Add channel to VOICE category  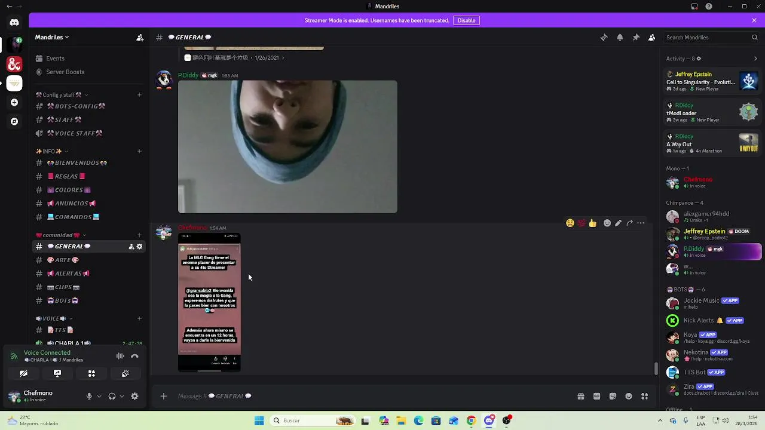139,318
